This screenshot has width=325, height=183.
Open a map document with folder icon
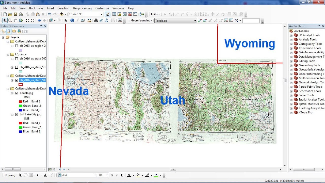(10, 14)
